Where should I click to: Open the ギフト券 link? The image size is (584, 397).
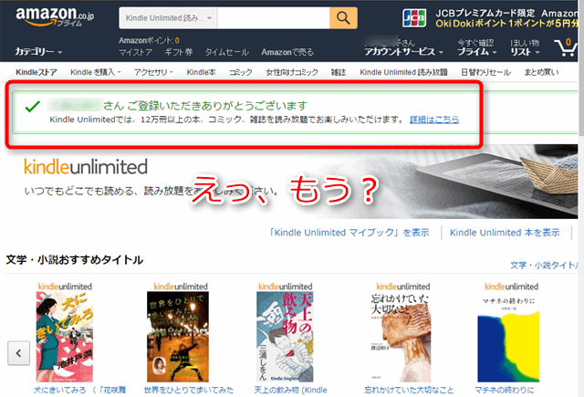(179, 53)
